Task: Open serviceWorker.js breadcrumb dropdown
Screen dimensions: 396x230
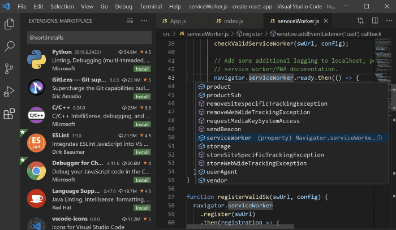Action: tap(204, 34)
